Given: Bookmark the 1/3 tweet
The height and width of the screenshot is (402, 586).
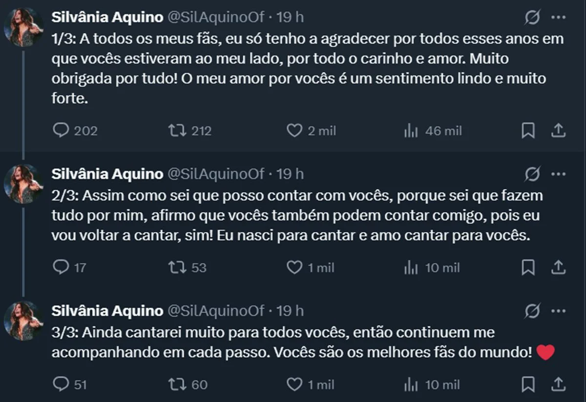Looking at the screenshot, I should click(528, 131).
